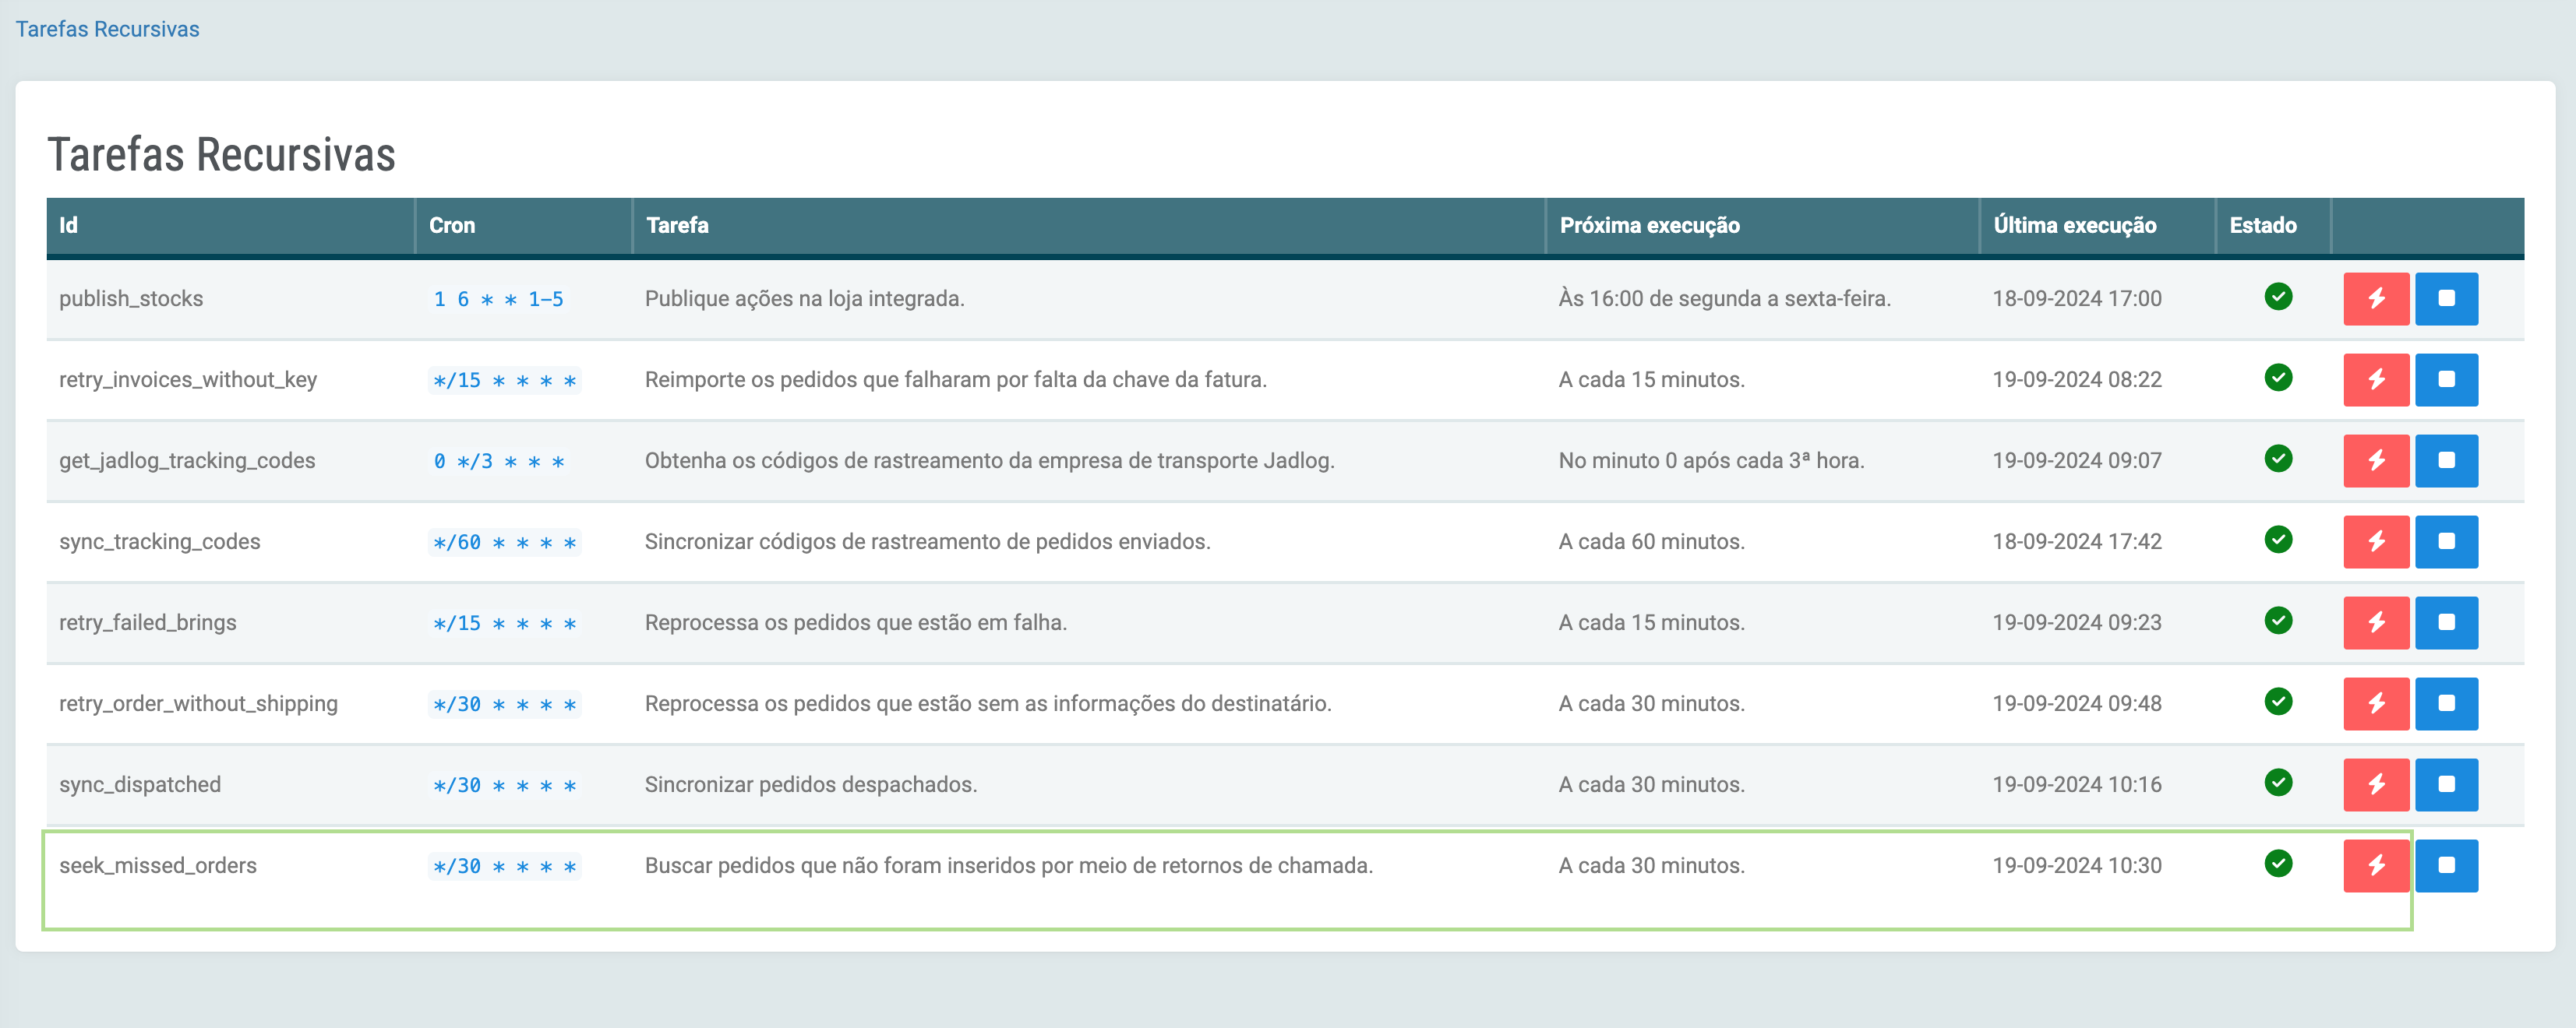Click green status check for sync_dispatched
Image resolution: width=2576 pixels, height=1028 pixels.
point(2278,782)
